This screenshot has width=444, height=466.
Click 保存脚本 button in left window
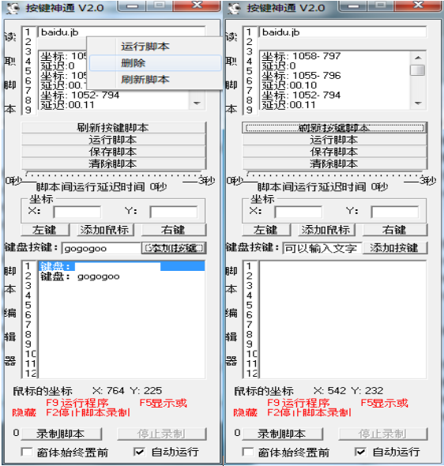[113, 152]
